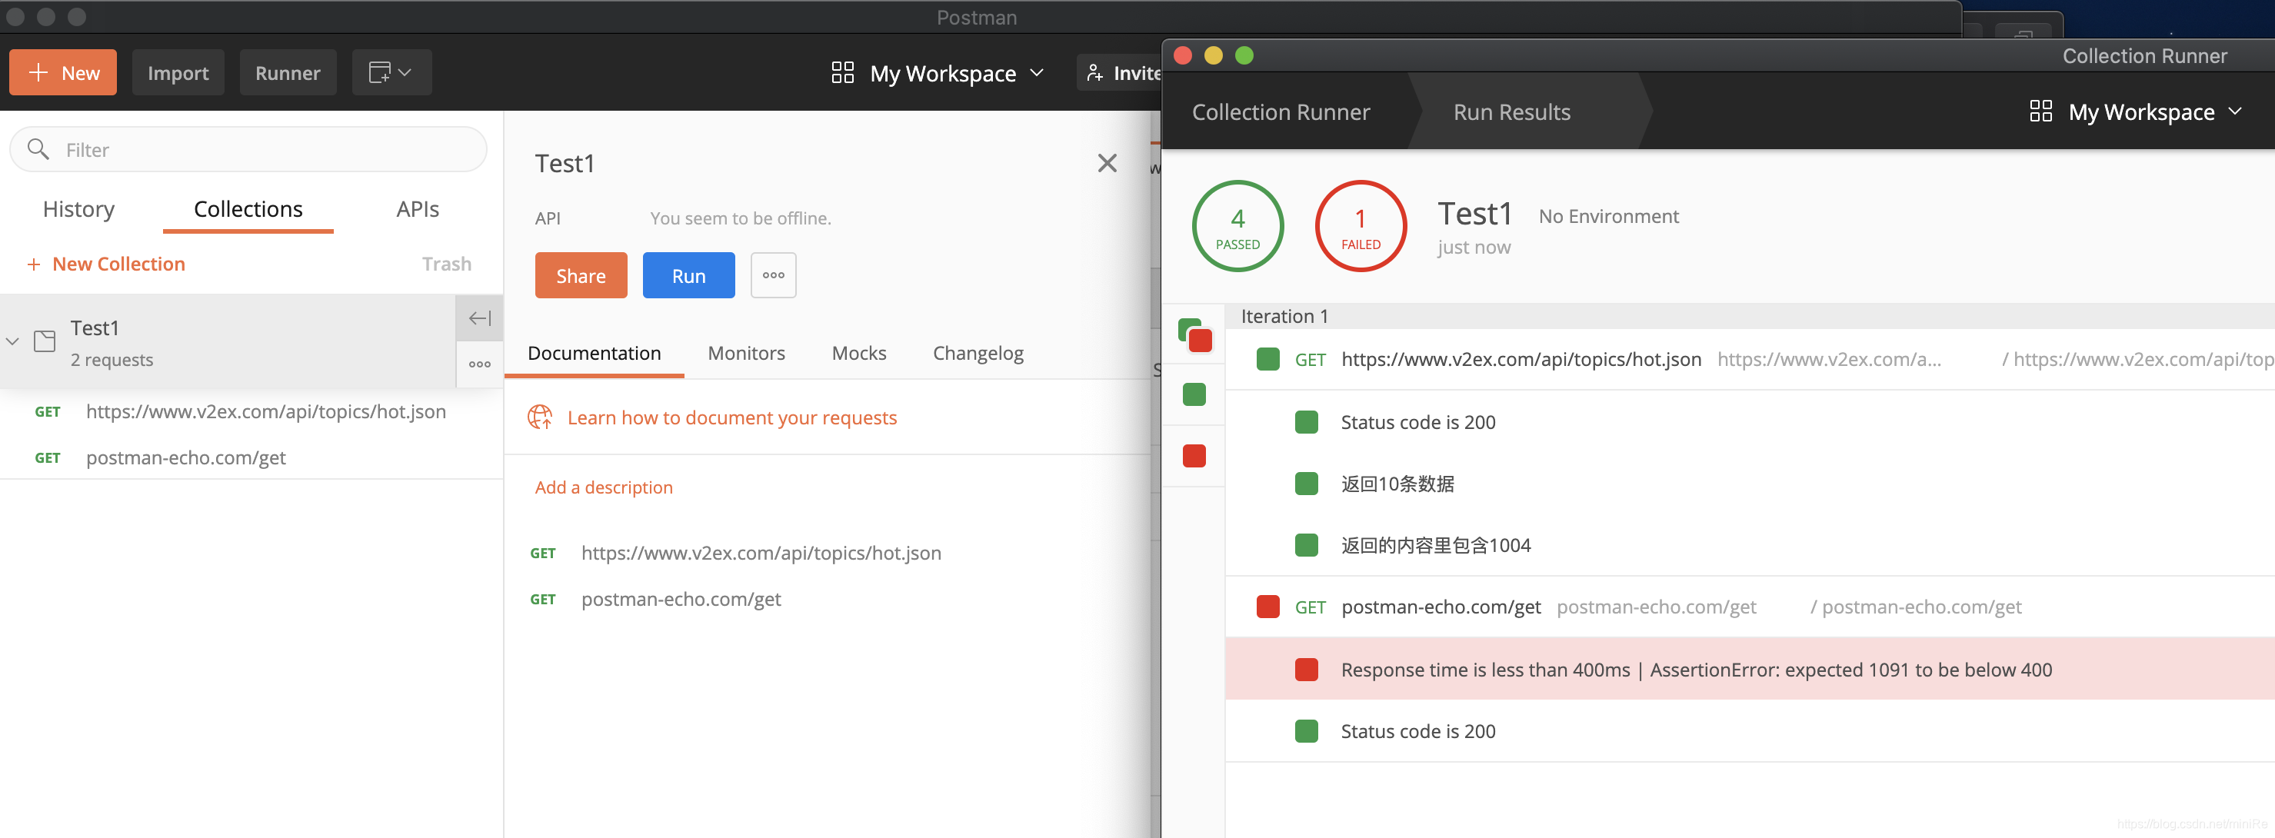Click the workspace grid icon in main window
The height and width of the screenshot is (838, 2275).
tap(842, 72)
